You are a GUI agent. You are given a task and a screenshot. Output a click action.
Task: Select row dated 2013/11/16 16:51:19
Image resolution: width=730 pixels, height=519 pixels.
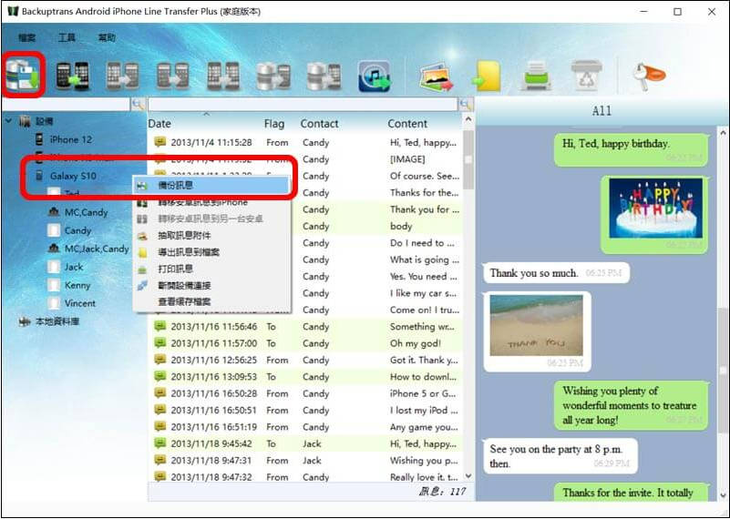point(305,427)
